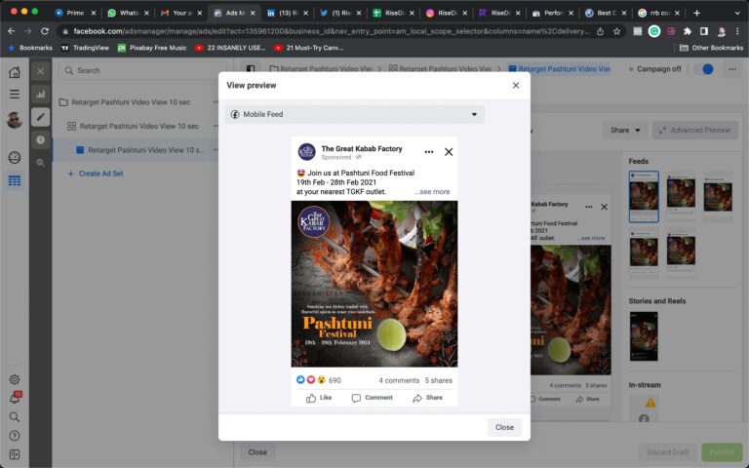Switch to the WhatsApp browser tab
Viewport: 749px width, 468px height.
[123, 13]
